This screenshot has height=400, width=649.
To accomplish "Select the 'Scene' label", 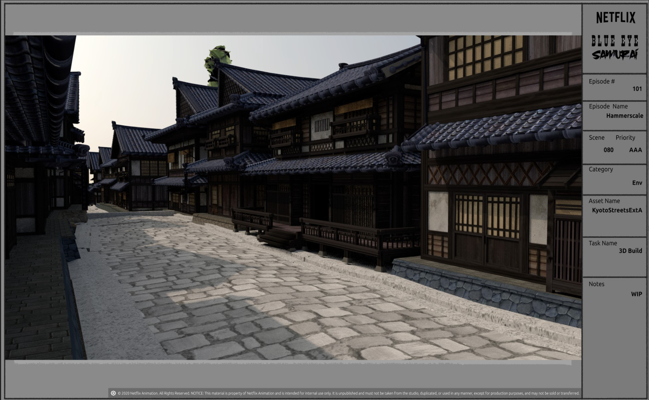I will point(596,138).
